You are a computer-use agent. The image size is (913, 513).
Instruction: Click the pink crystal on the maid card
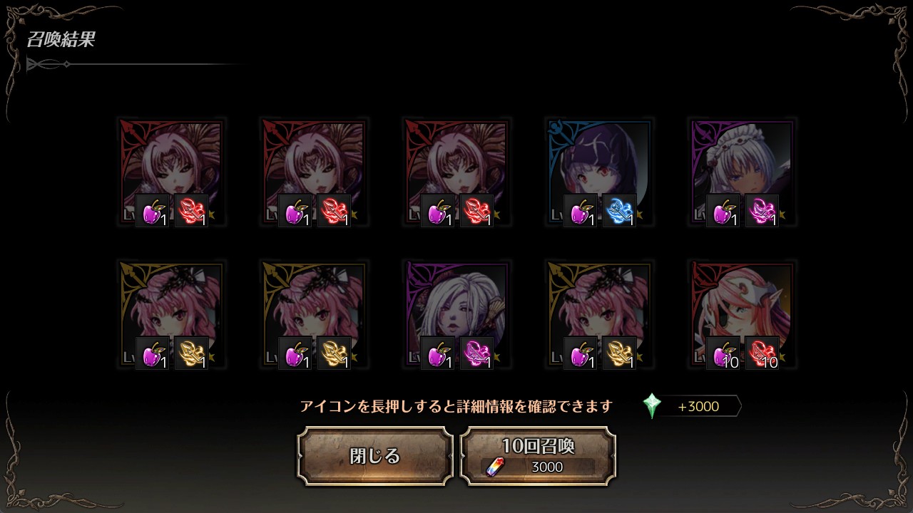(762, 211)
